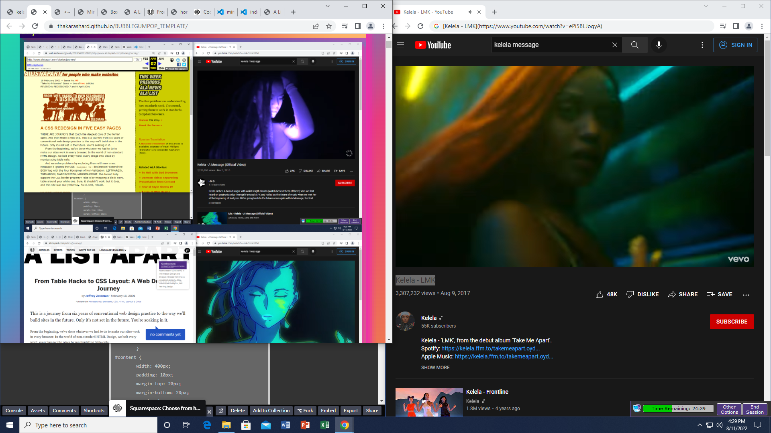Toggle the side panel in left Chrome window
Viewport: 771px width, 433px height.
(x=357, y=26)
